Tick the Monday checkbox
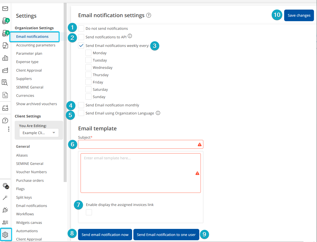 88,53
